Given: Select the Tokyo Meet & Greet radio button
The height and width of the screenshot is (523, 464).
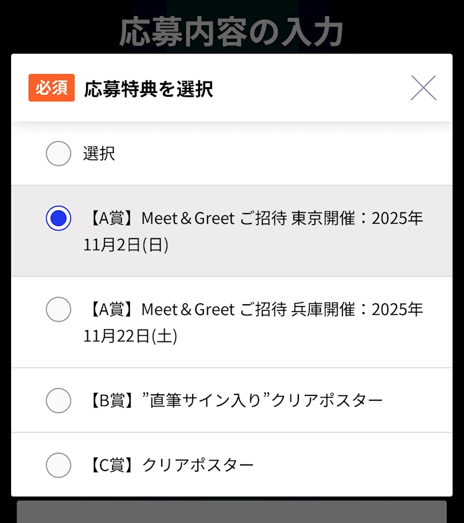Looking at the screenshot, I should point(59,219).
